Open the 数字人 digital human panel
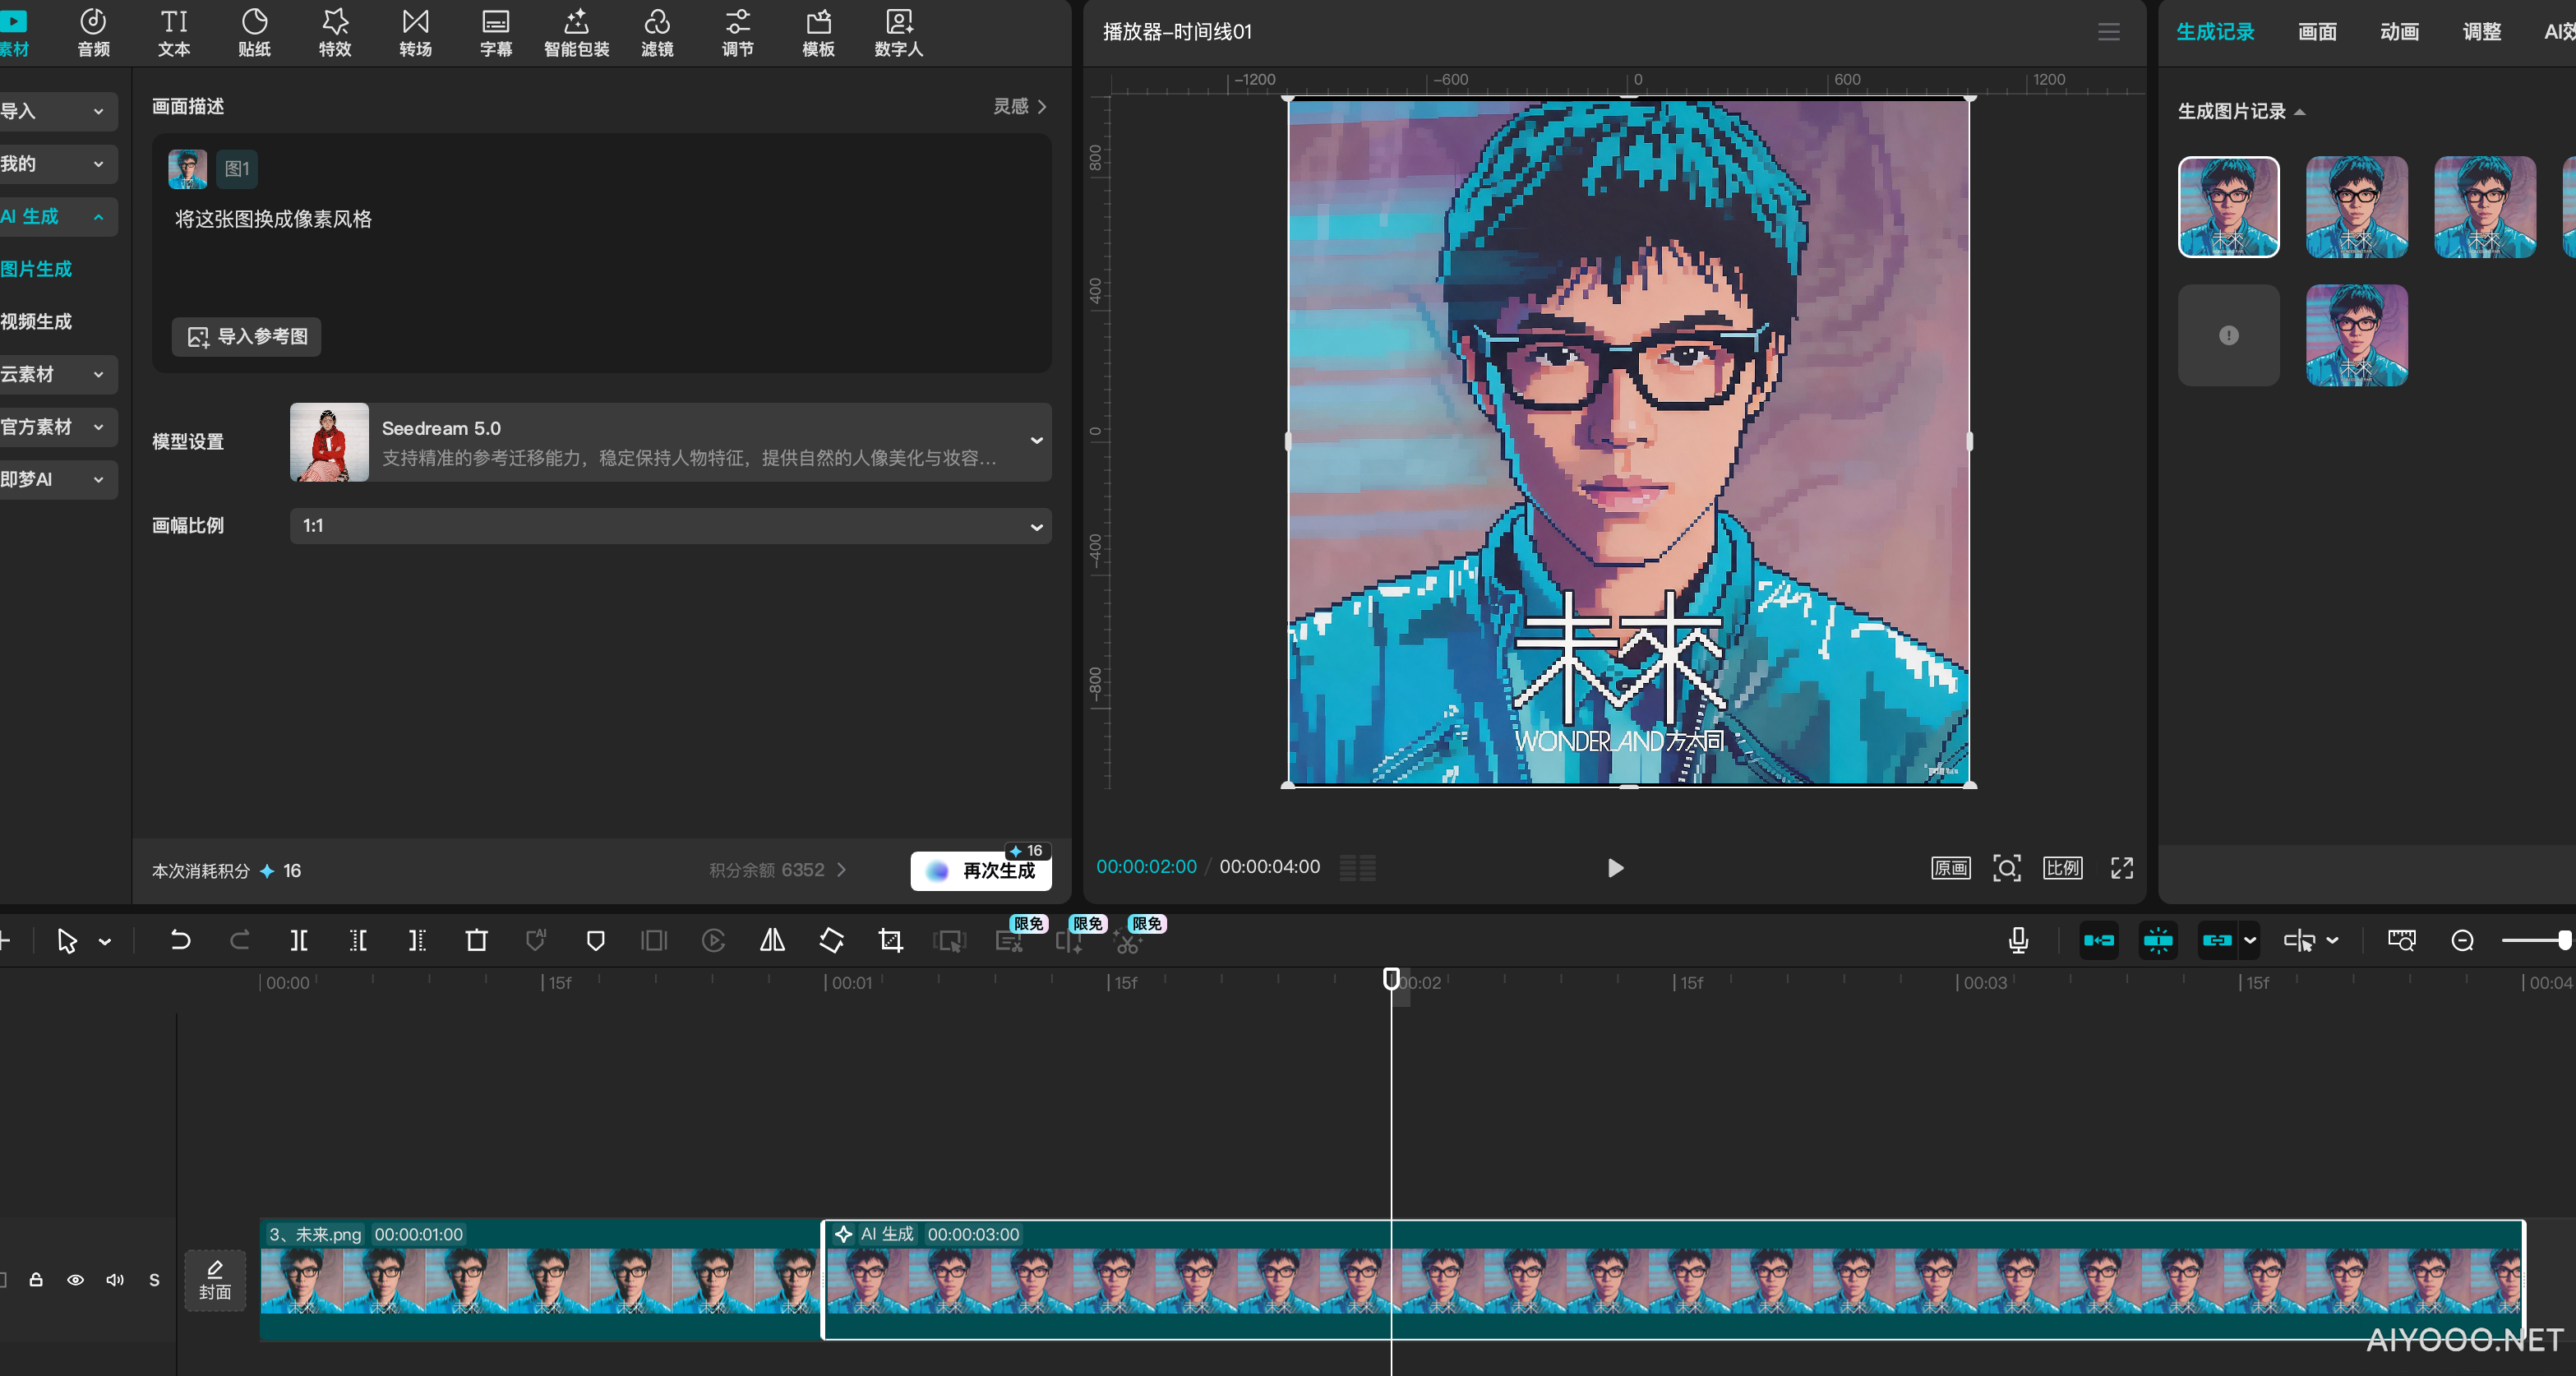 point(899,33)
